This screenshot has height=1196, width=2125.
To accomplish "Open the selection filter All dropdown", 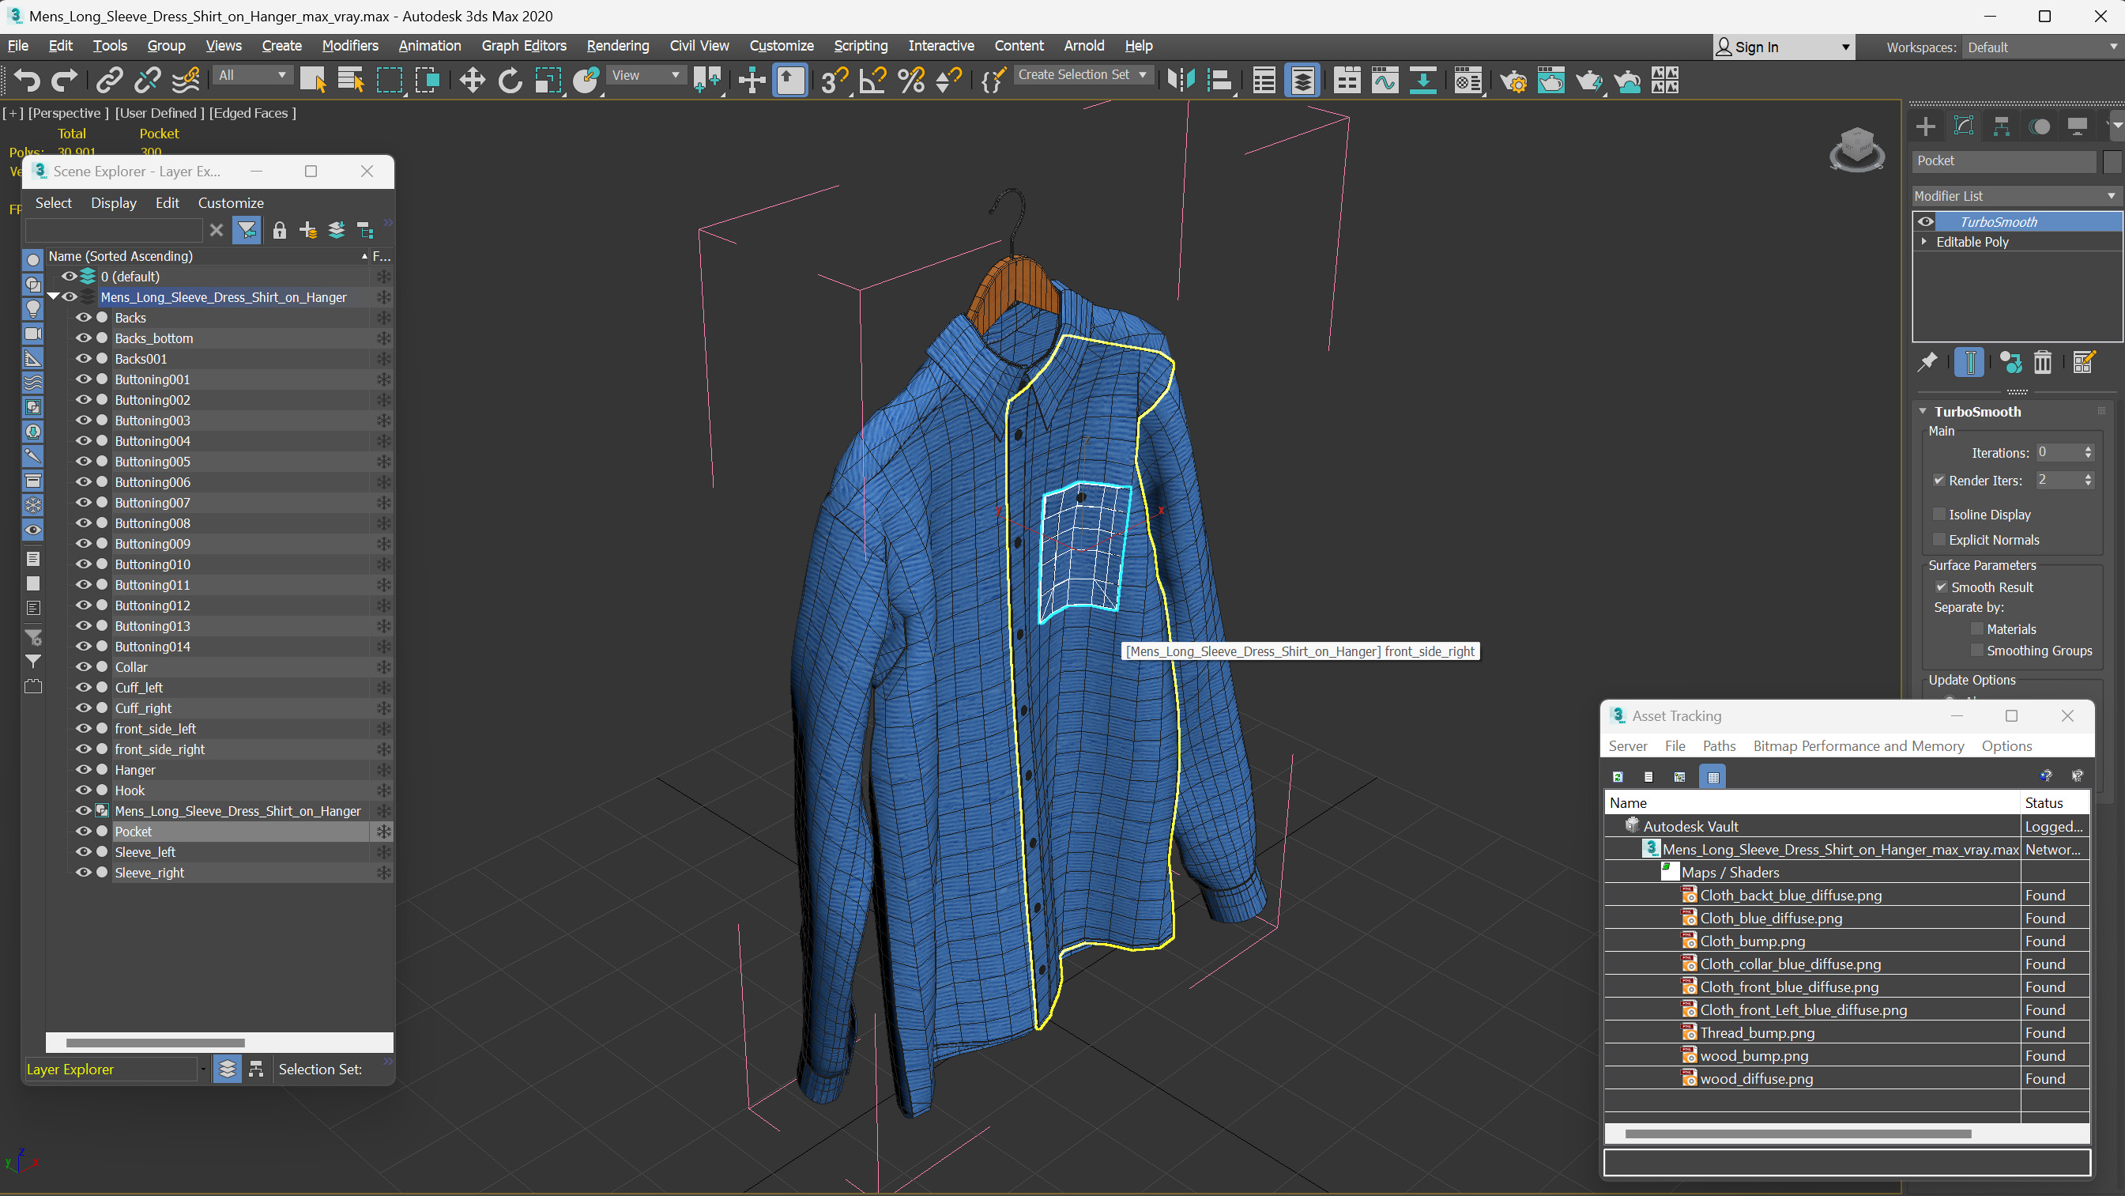I will (252, 75).
